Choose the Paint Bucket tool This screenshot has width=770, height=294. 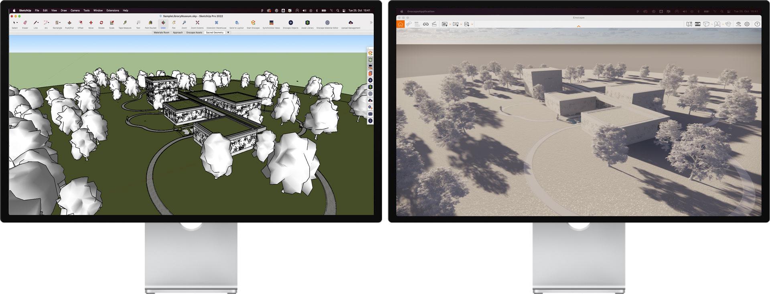click(150, 23)
